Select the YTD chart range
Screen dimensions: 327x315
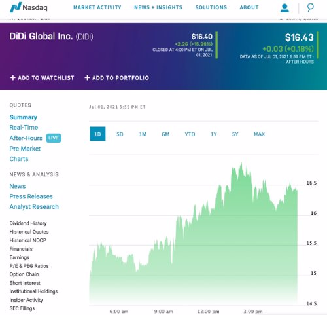[x=190, y=134]
